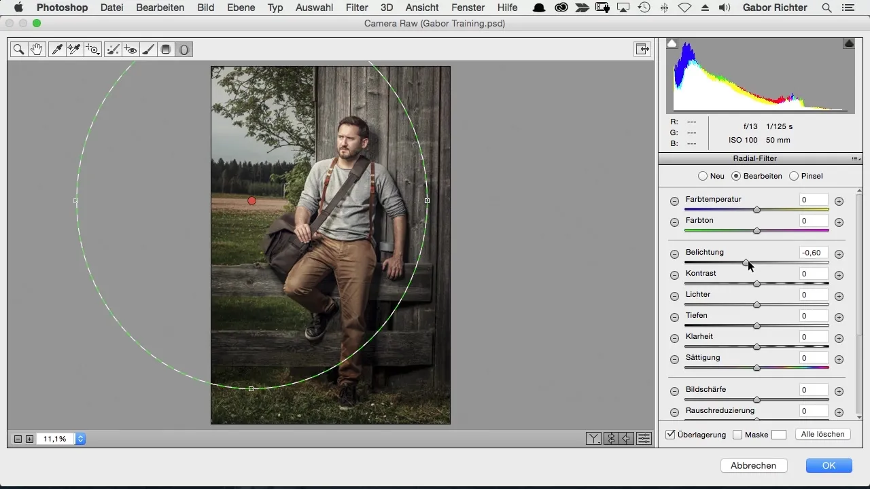Toggle current panel settings preview icon
Image resolution: width=870 pixels, height=489 pixels.
click(644, 438)
